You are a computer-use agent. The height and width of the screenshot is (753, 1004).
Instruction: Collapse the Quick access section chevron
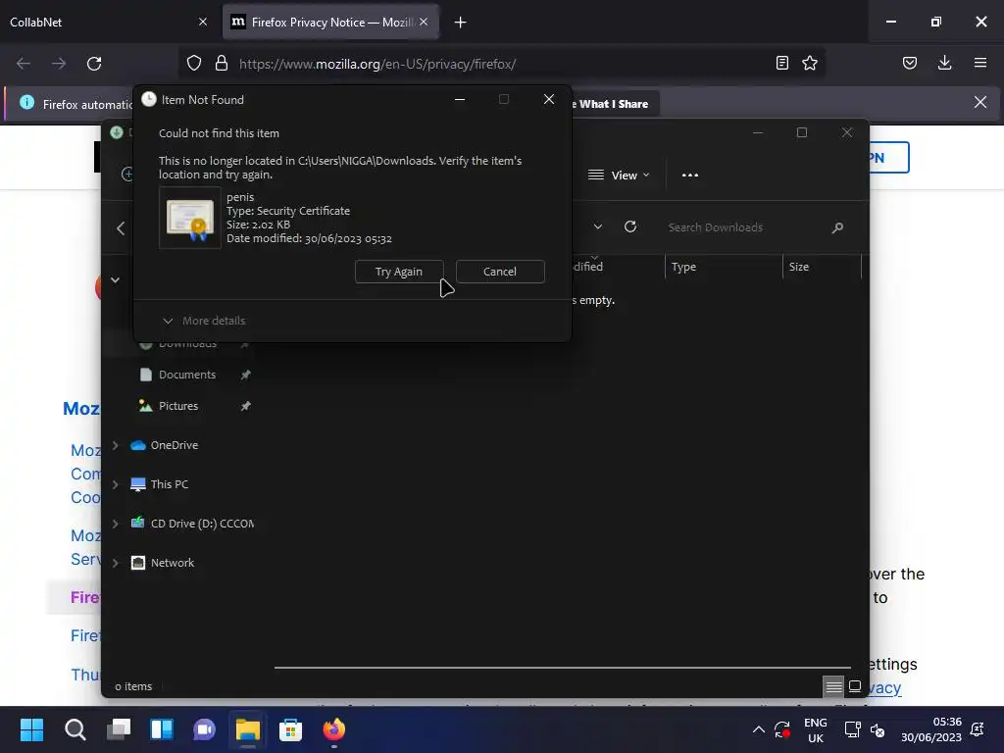tap(116, 279)
